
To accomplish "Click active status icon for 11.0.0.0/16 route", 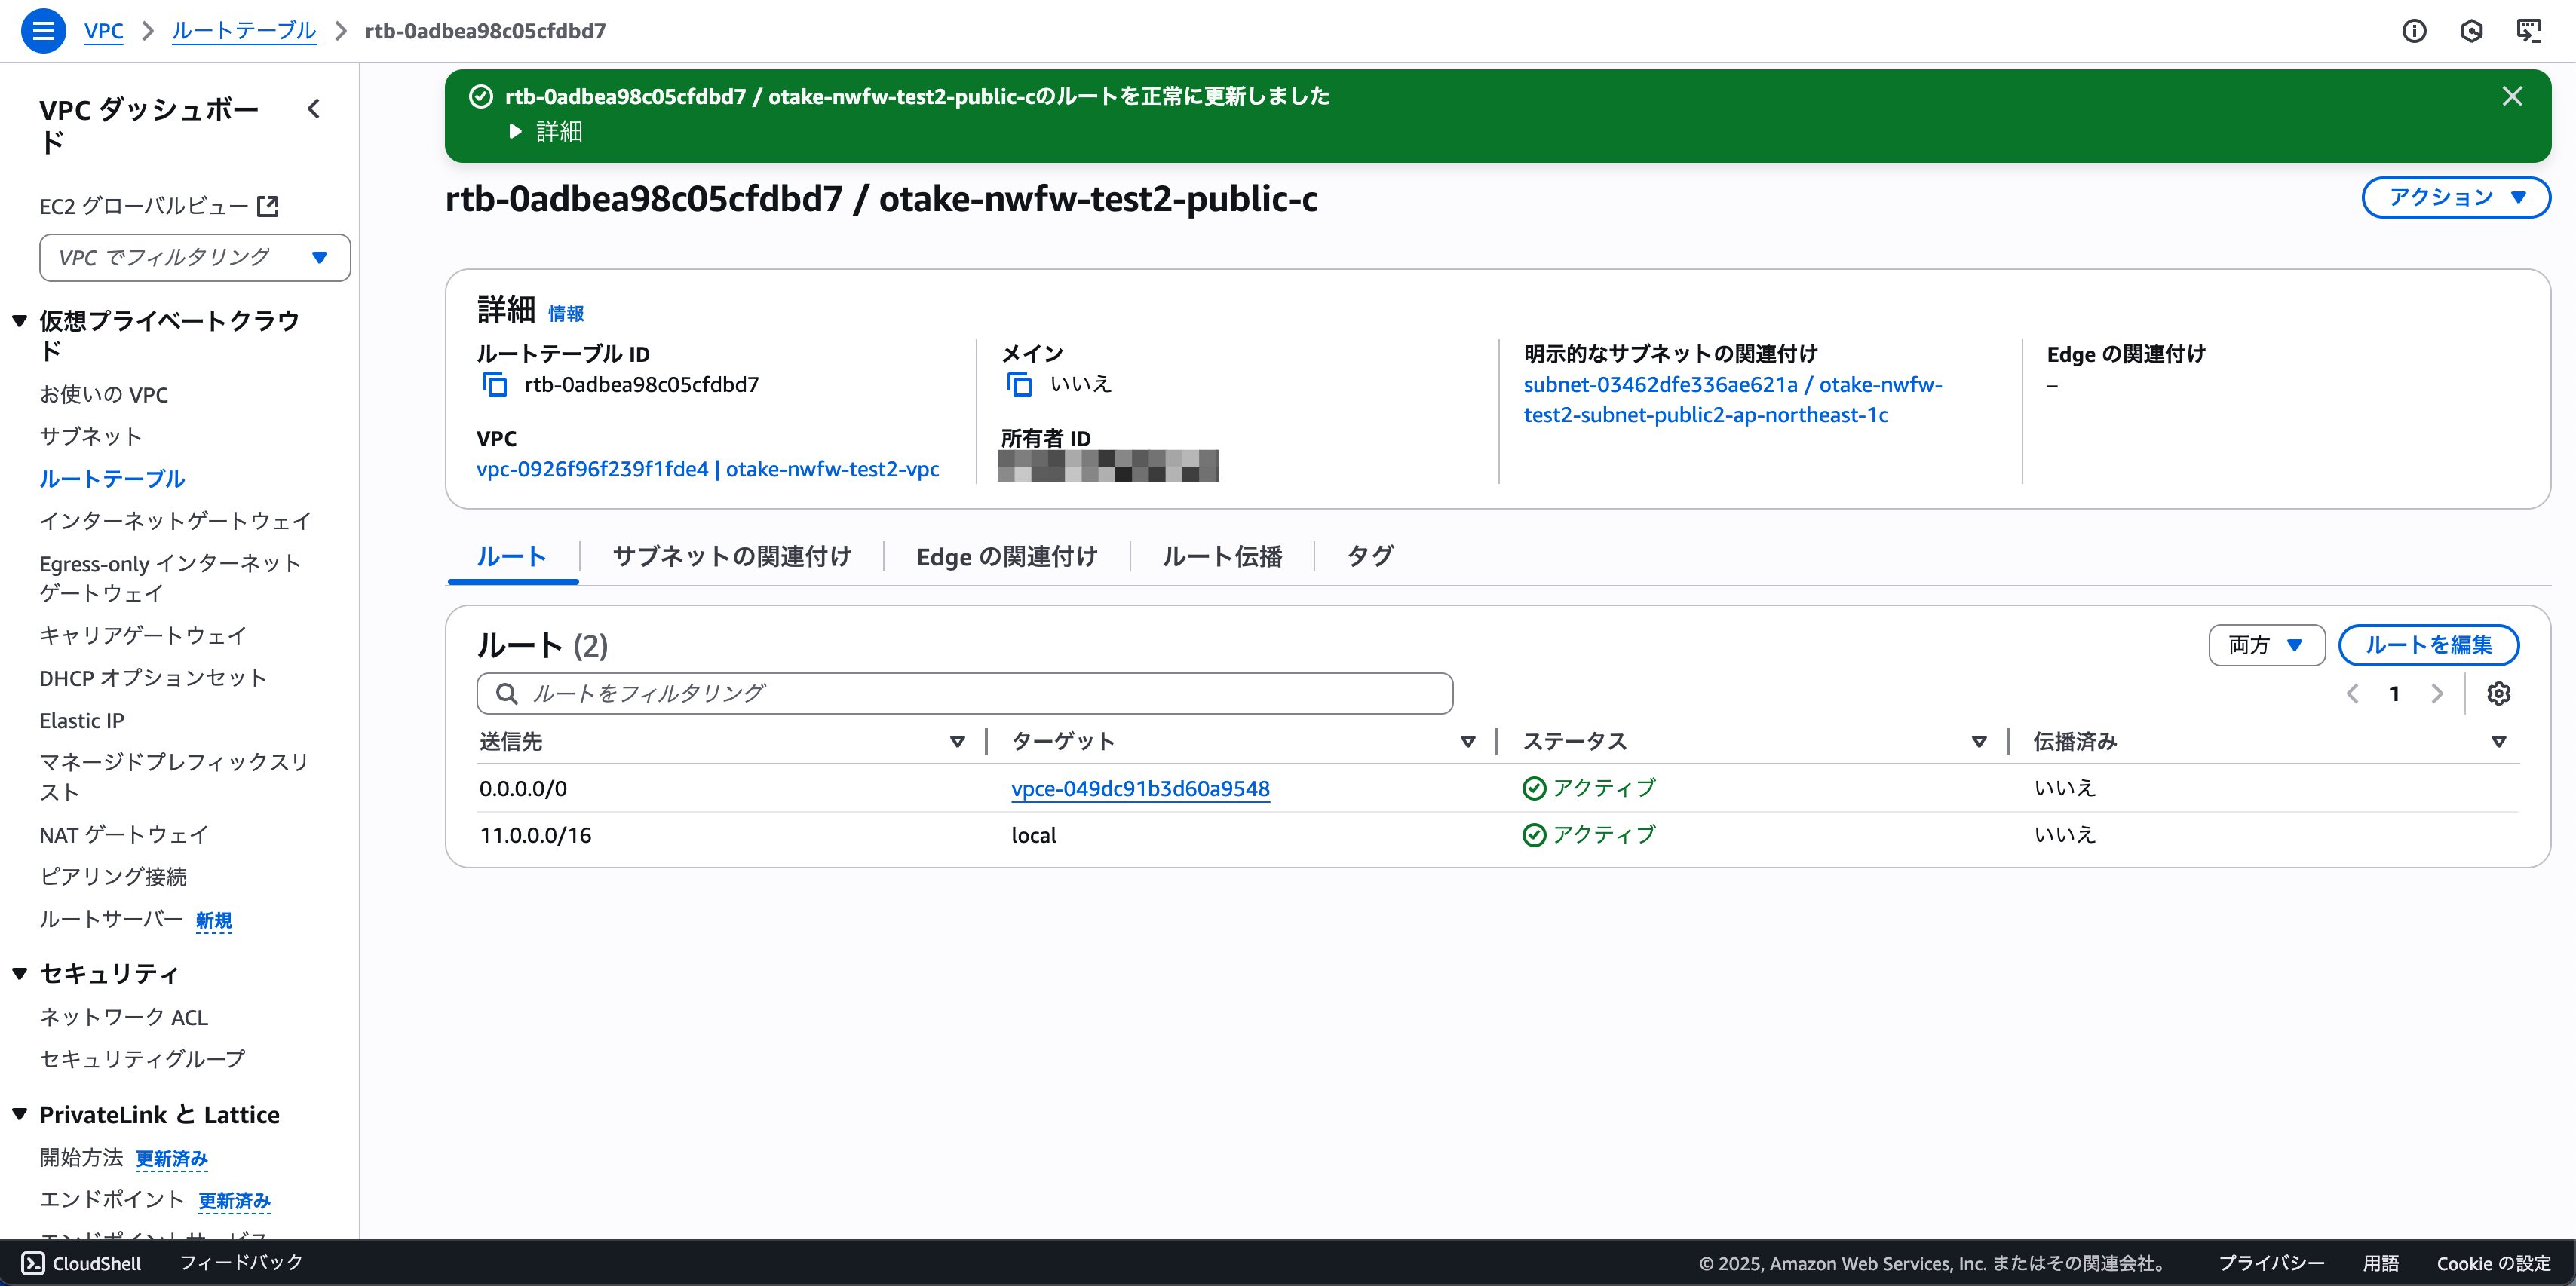I will [1534, 835].
